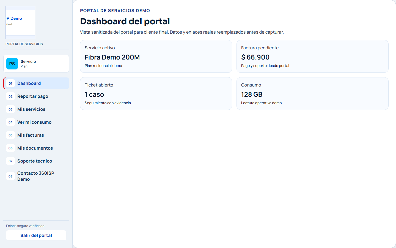
Task: Open Soporte tecnico section
Action: click(x=36, y=161)
